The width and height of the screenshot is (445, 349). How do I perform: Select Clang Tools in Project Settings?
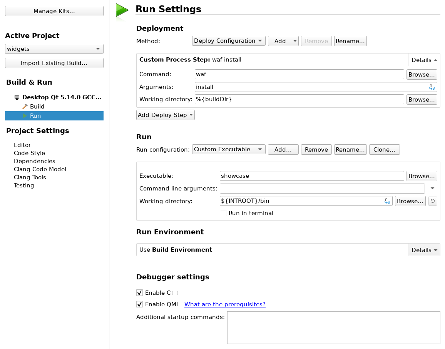pos(30,177)
